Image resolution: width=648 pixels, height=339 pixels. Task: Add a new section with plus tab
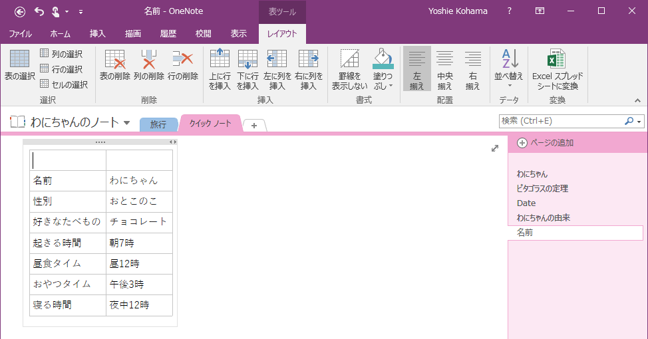254,125
